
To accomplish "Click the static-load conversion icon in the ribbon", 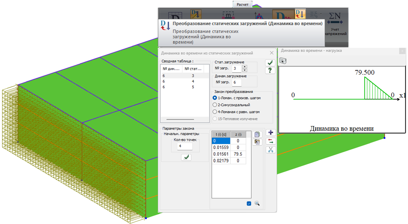I will pyautogui.click(x=300, y=14).
